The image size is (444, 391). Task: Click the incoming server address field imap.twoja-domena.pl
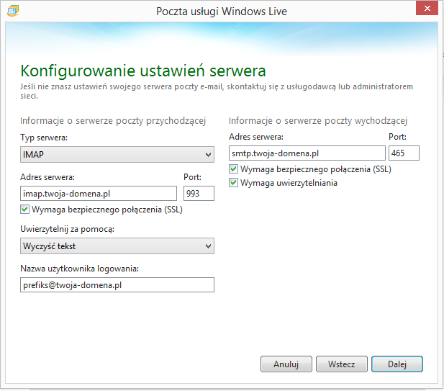pyautogui.click(x=99, y=194)
